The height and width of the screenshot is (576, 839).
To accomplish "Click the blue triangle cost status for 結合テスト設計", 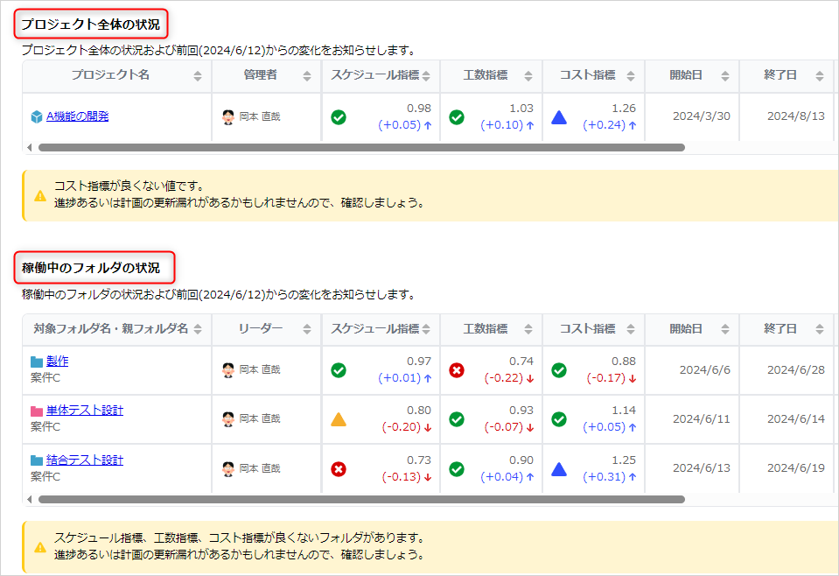I will 559,469.
